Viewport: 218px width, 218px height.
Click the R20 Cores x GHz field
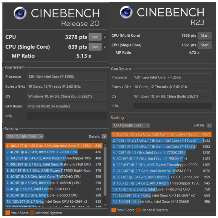pyautogui.click(x=67, y=86)
